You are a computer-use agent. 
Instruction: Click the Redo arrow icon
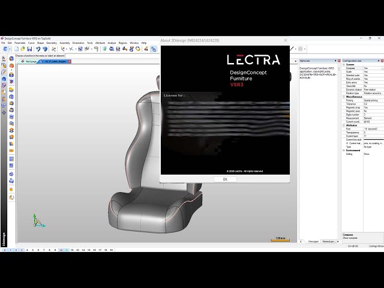[x=45, y=49]
